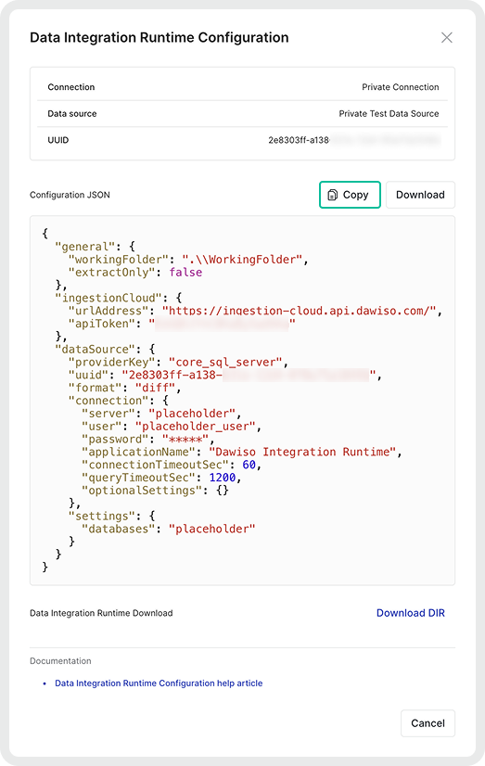Click the UUID row label

point(58,140)
